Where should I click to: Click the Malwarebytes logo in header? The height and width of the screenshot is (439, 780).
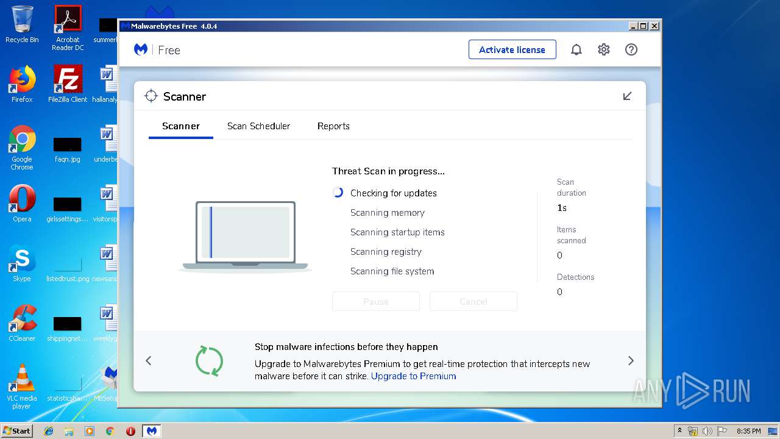[141, 50]
